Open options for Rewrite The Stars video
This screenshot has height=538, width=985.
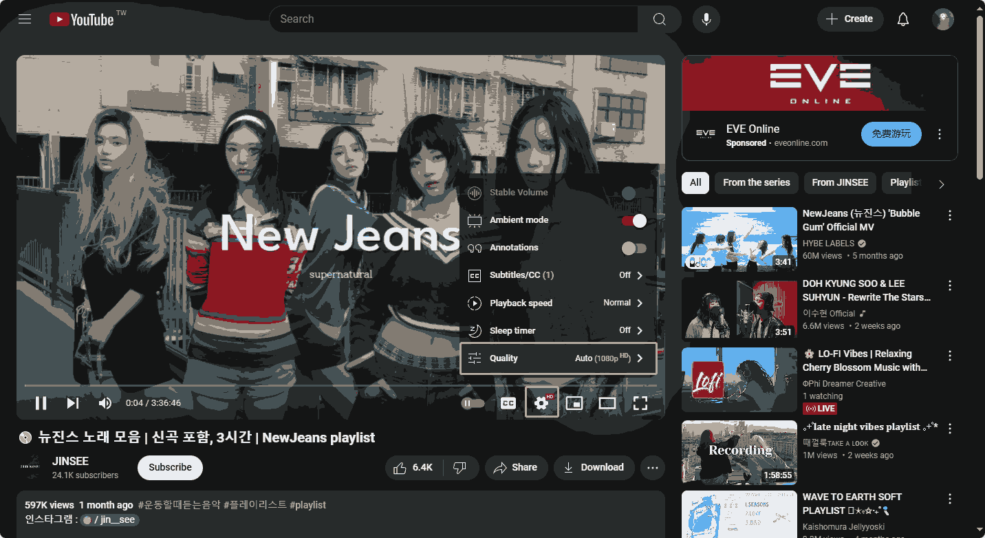pos(950,286)
